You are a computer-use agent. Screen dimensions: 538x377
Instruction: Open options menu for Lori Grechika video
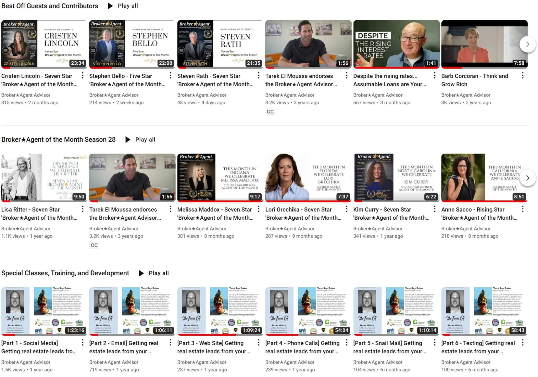click(347, 209)
